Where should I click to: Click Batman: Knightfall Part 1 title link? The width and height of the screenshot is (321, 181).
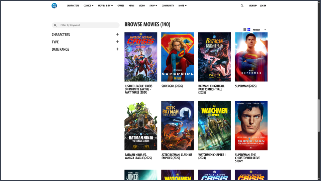pyautogui.click(x=211, y=89)
